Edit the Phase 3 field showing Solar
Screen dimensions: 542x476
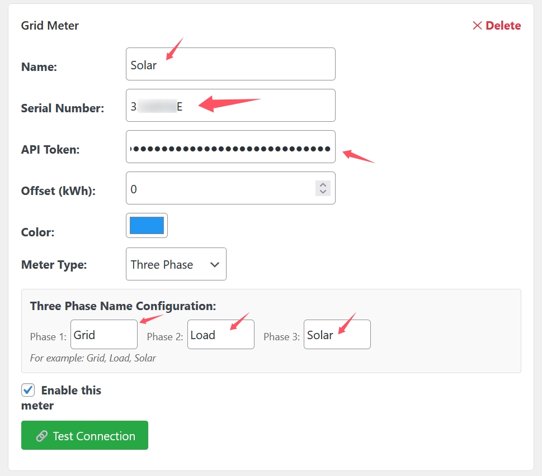coord(337,335)
